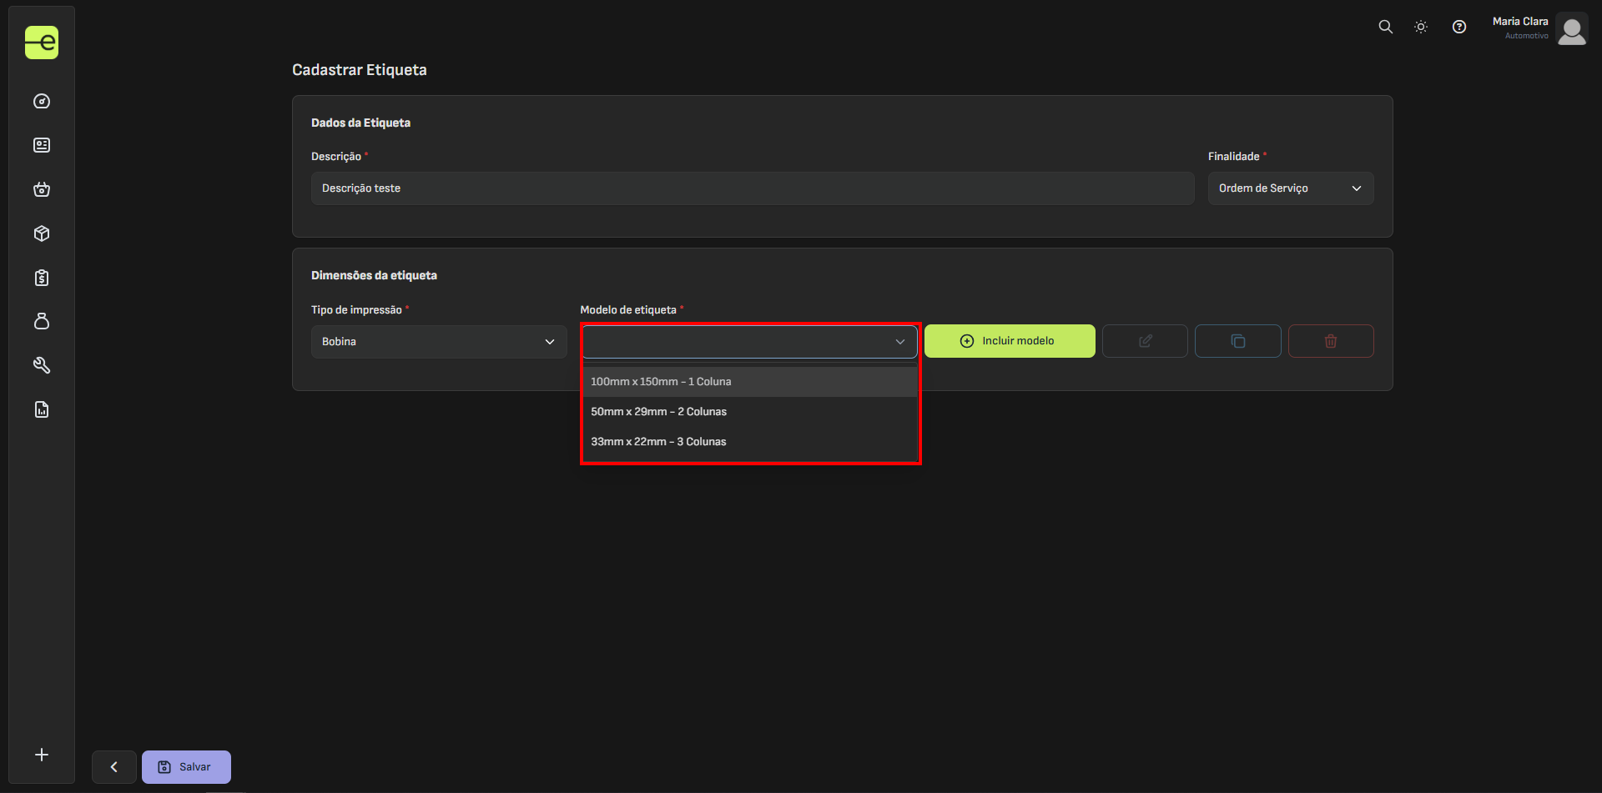Open the wrench tools icon in sidebar
Viewport: 1602px width, 793px height.
click(x=42, y=365)
